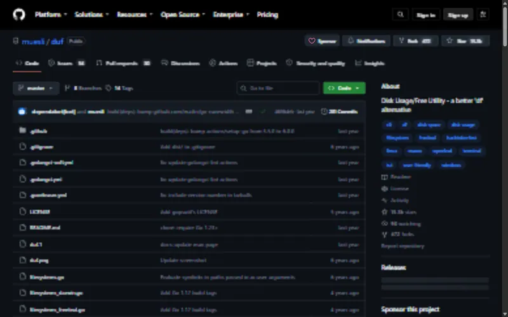The width and height of the screenshot is (508, 317).
Task: Expand the Resources menu
Action: (135, 15)
